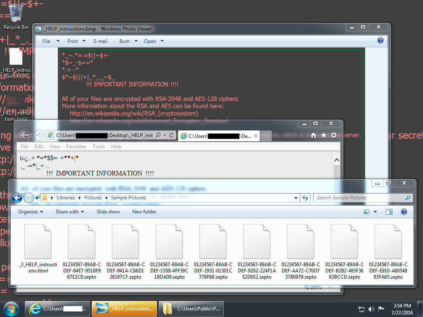This screenshot has width=423, height=317.
Task: Click the Search Sample Pictures field
Action: 359,198
